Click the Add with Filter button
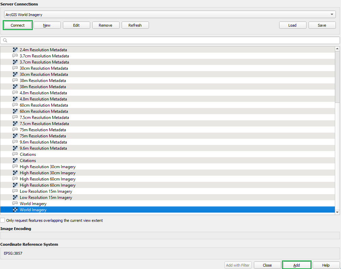The image size is (341, 269). [x=238, y=265]
